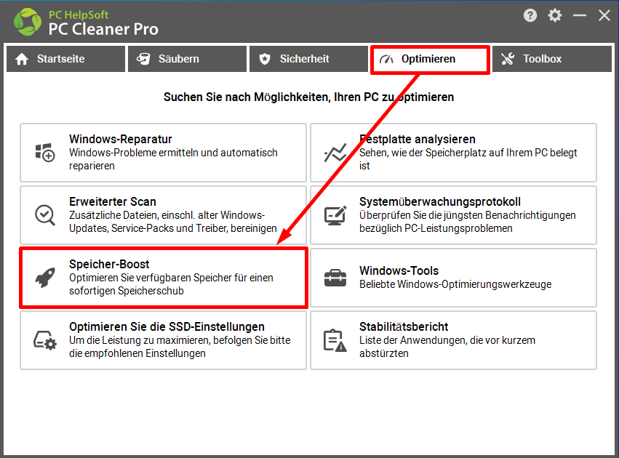Start the Erweiterter Scan tile
The height and width of the screenshot is (458, 619).
point(164,215)
